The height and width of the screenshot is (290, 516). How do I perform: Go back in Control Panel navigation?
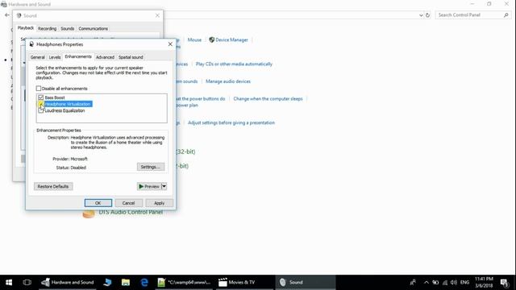coord(7,15)
